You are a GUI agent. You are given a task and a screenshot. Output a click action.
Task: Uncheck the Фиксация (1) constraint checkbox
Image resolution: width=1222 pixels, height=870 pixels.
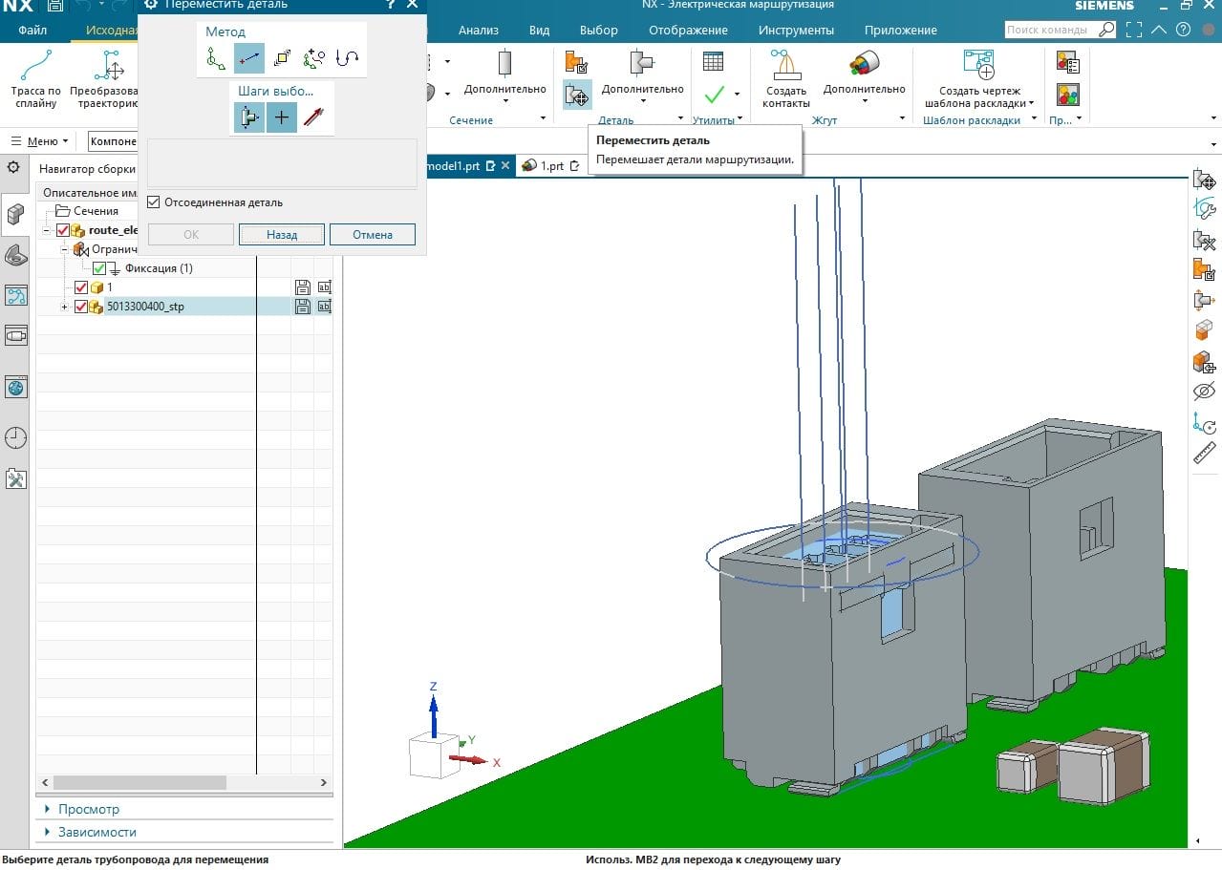(x=99, y=268)
